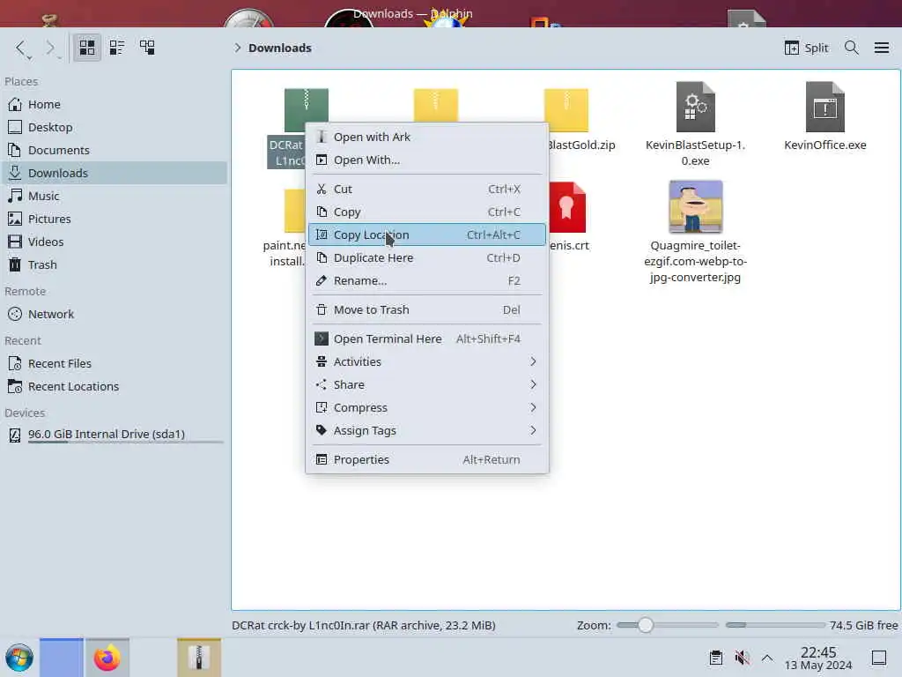Click muted volume tray icon
Viewport: 902px width, 677px height.
coord(742,658)
